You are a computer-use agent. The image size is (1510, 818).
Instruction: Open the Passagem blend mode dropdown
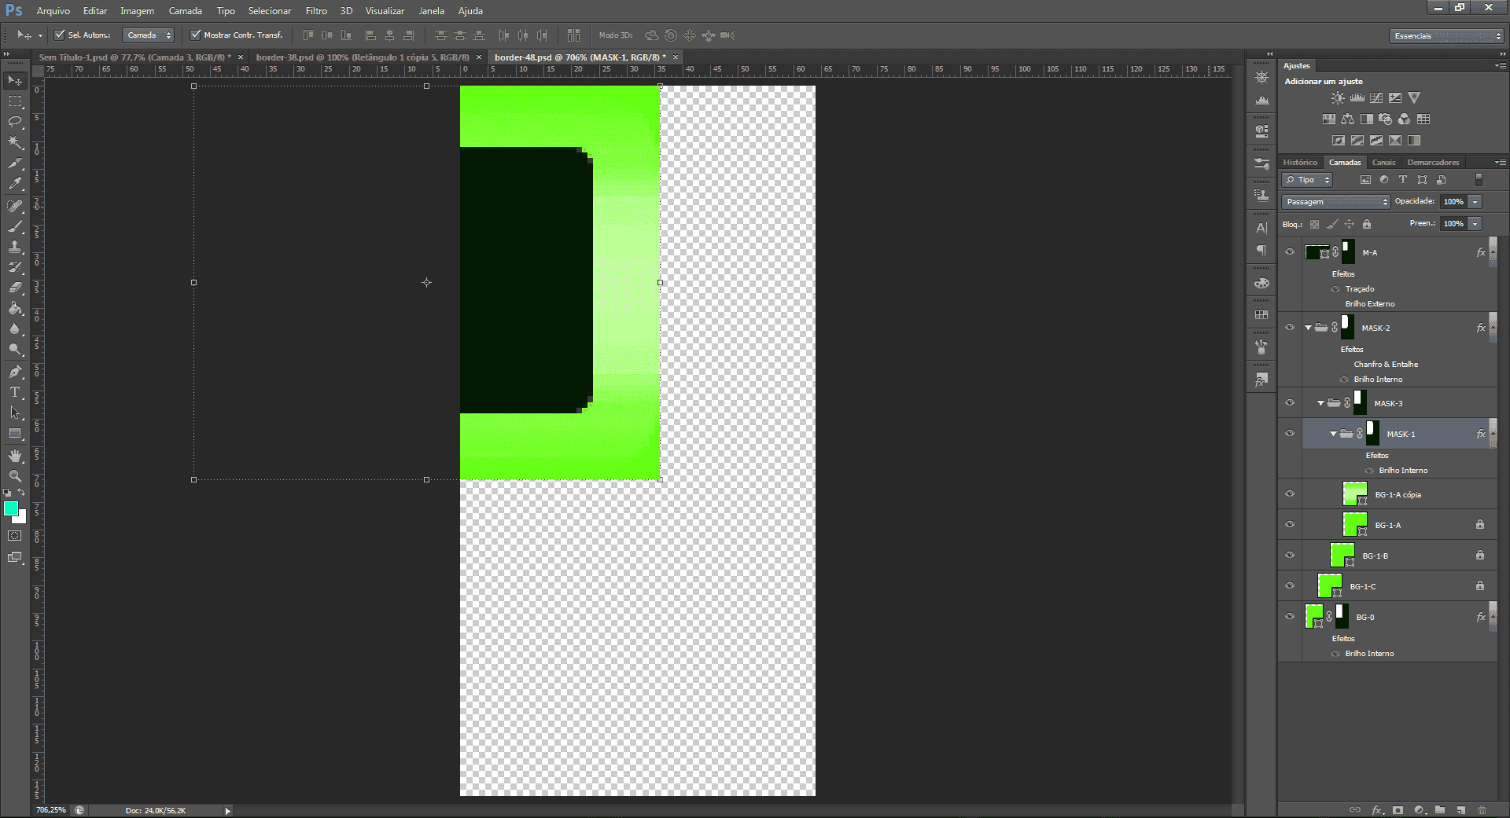coord(1335,202)
